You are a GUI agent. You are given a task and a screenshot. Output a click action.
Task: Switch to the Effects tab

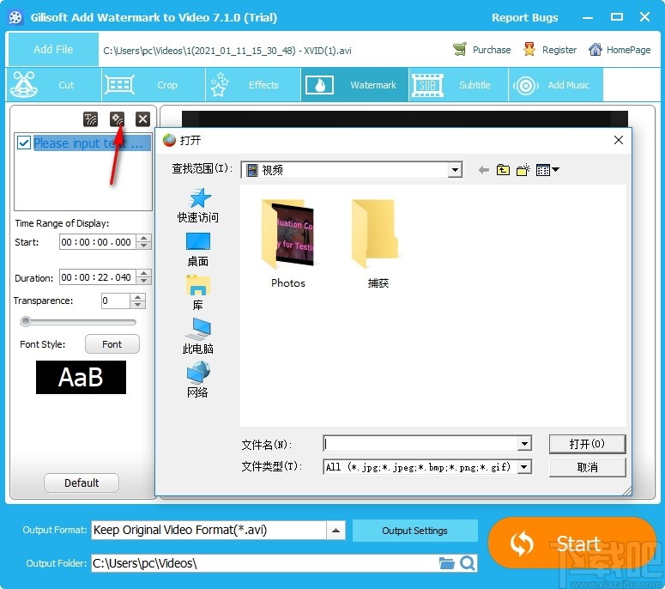click(x=253, y=84)
